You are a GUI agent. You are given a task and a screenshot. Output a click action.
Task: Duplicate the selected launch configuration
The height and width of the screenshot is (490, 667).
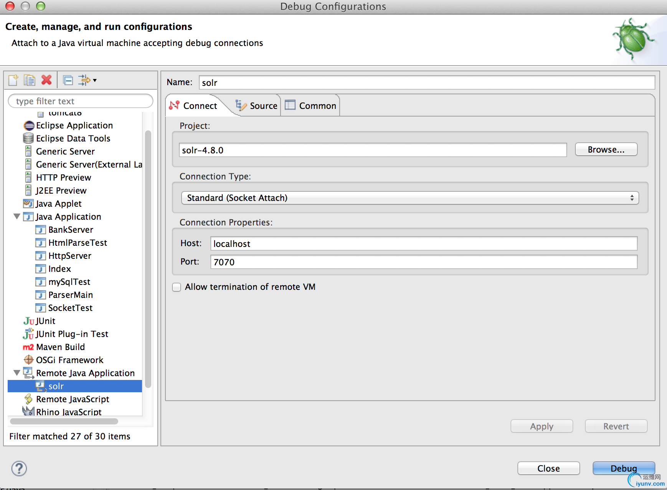[30, 80]
